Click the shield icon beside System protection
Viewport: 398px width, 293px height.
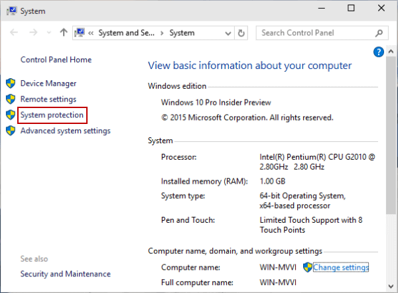[11, 115]
